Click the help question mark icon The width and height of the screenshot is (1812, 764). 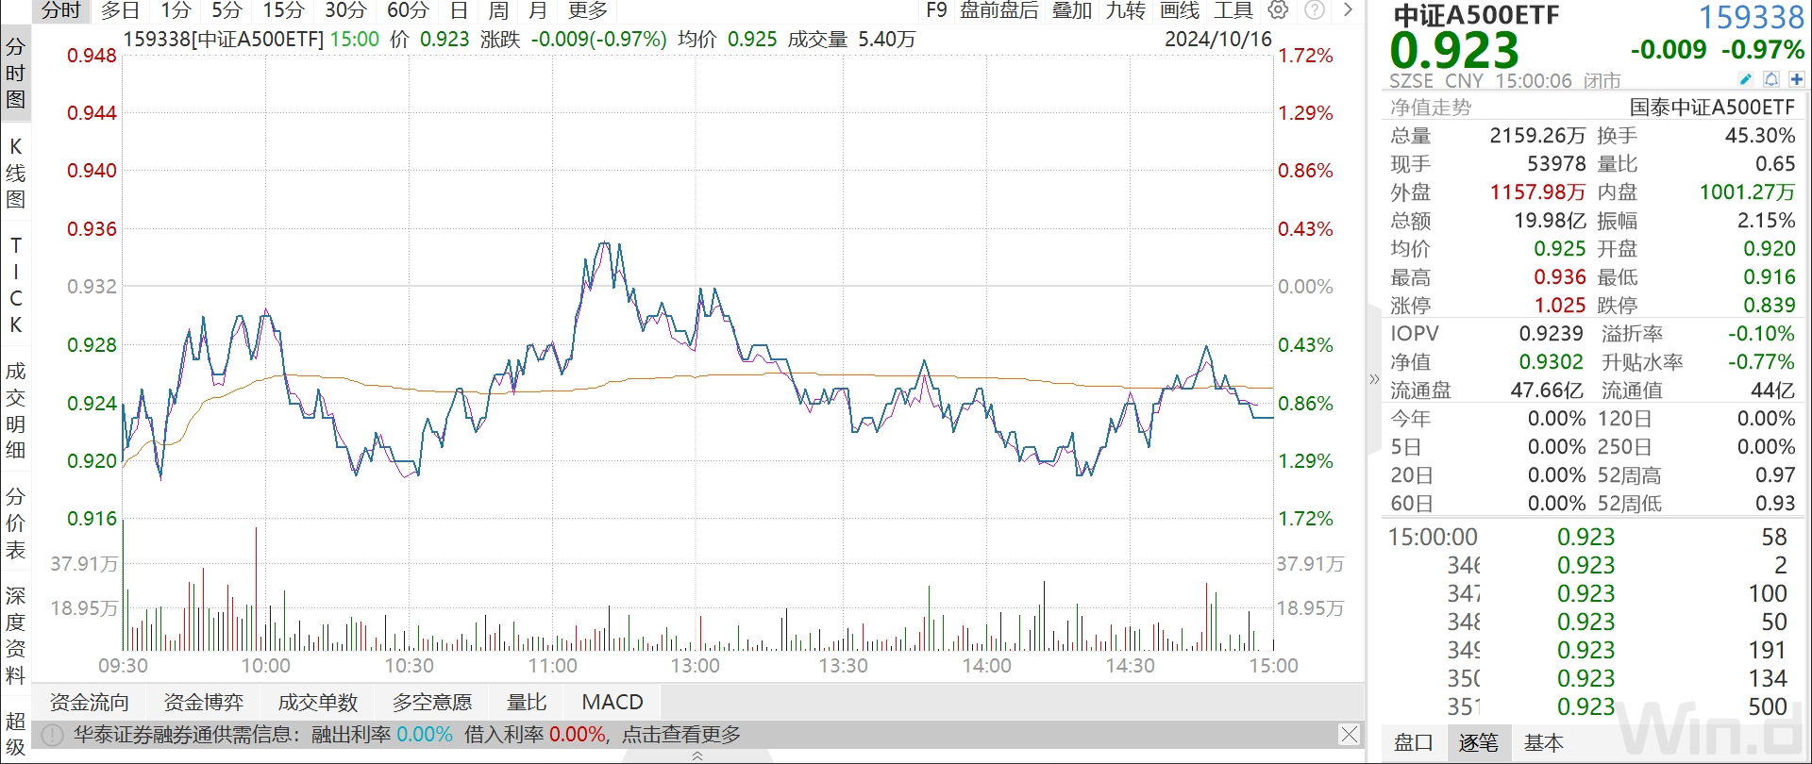(1315, 10)
